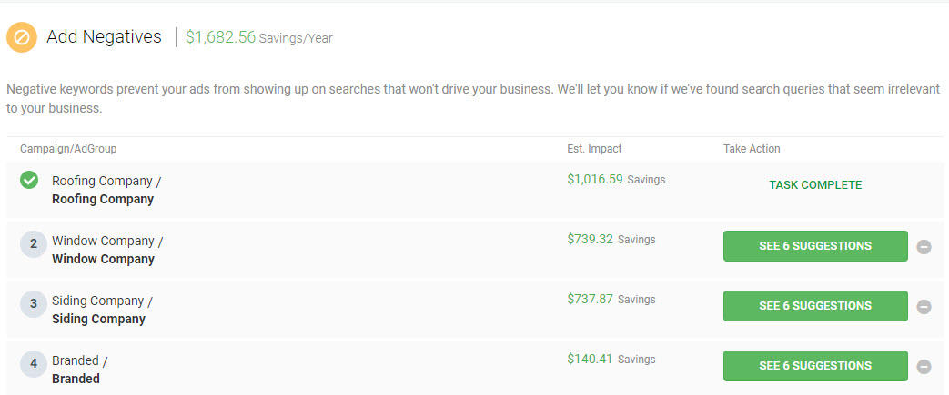Screen dimensions: 949x395
Task: Open the Roofing Company campaign row
Action: click(106, 190)
